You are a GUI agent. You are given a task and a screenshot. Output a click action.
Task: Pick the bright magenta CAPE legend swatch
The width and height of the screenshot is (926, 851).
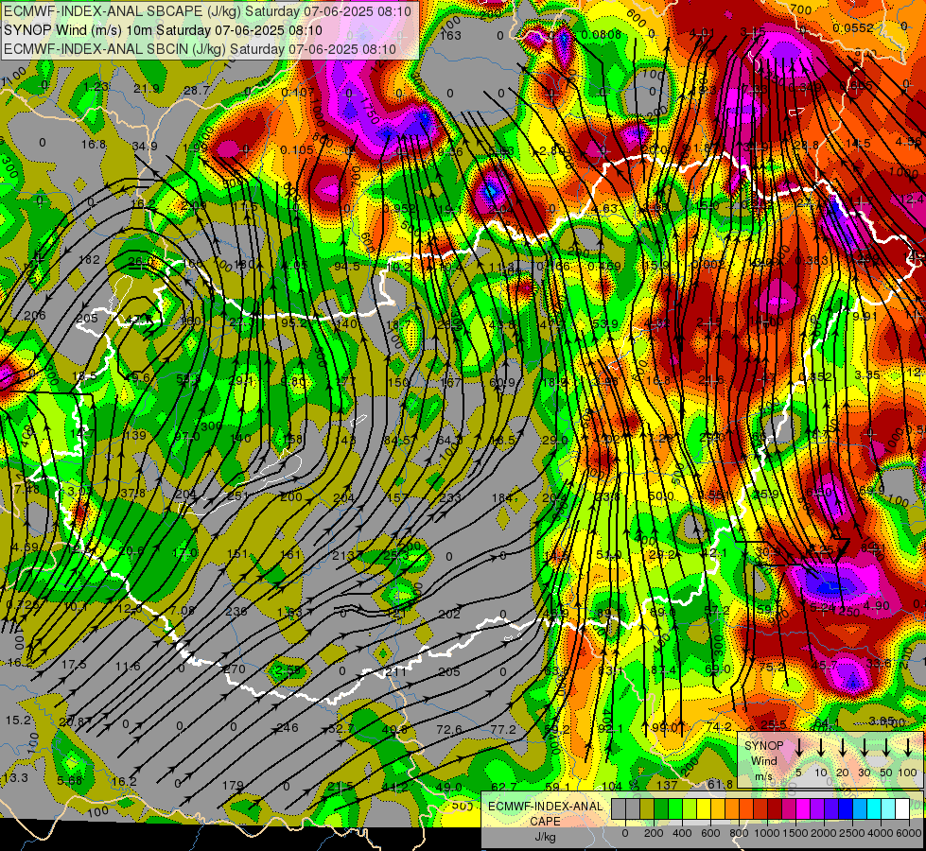pos(803,809)
